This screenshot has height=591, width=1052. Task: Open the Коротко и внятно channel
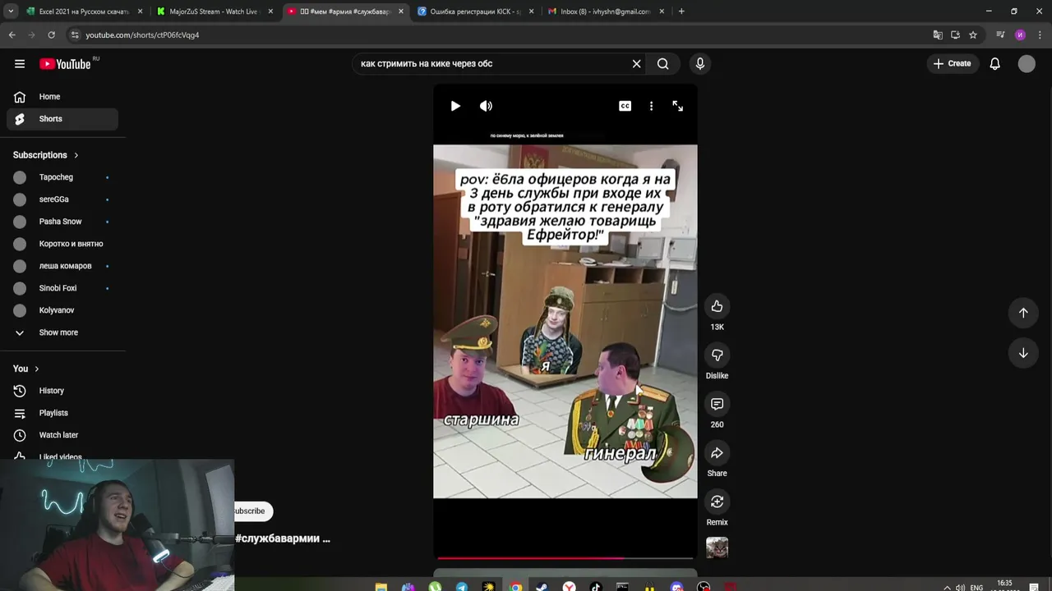62,244
